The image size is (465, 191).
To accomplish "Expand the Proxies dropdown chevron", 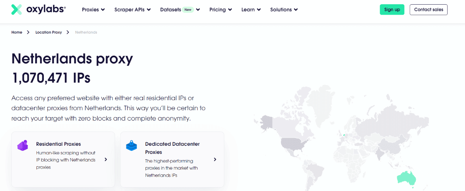I will 103,10.
